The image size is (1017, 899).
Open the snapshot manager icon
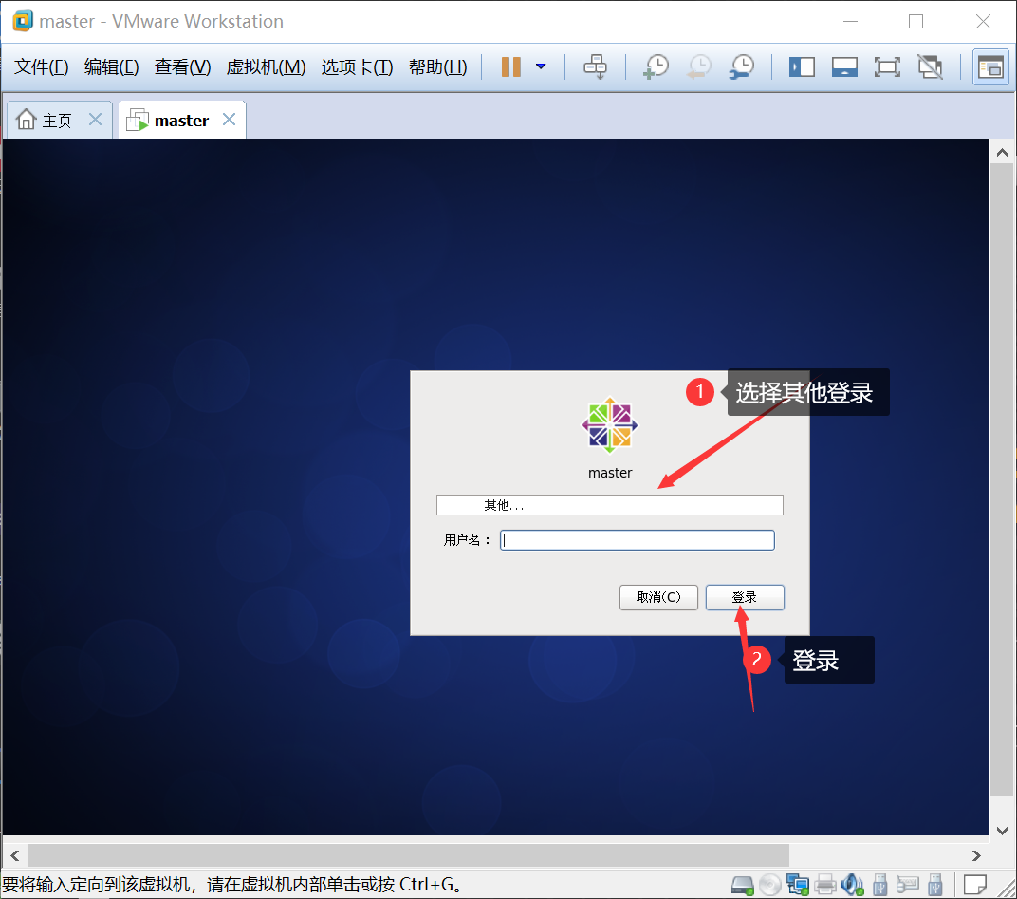coord(742,66)
